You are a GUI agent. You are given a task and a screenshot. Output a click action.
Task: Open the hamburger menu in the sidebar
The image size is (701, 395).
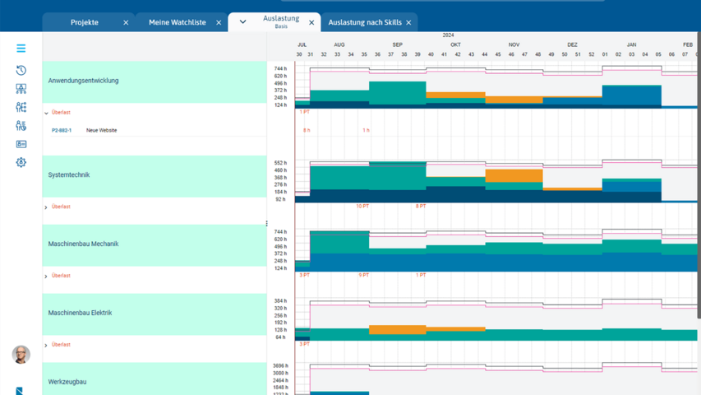(x=21, y=49)
